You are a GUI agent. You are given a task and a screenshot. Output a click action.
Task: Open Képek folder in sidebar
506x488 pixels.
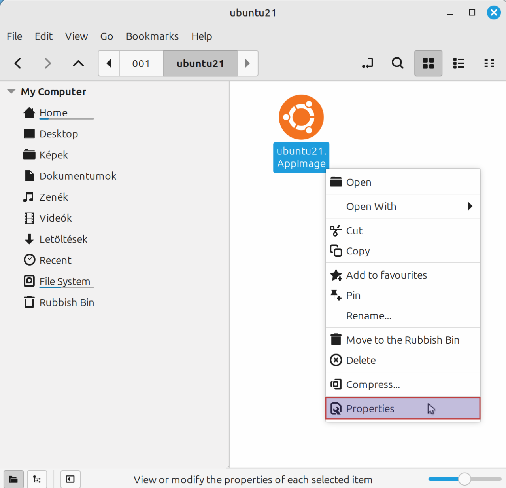click(x=53, y=155)
